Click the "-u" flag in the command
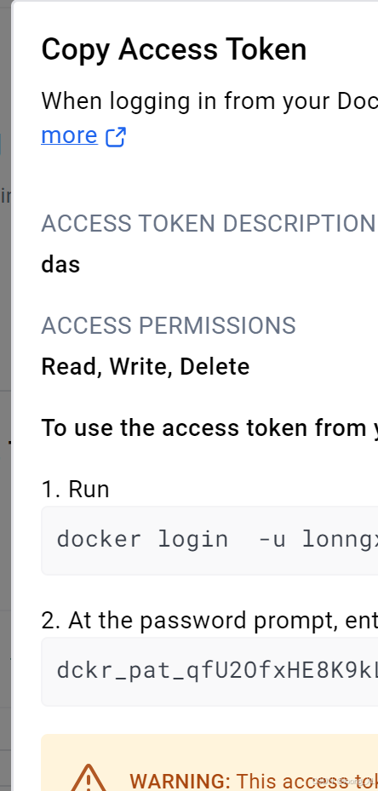The width and height of the screenshot is (378, 791). 272,540
